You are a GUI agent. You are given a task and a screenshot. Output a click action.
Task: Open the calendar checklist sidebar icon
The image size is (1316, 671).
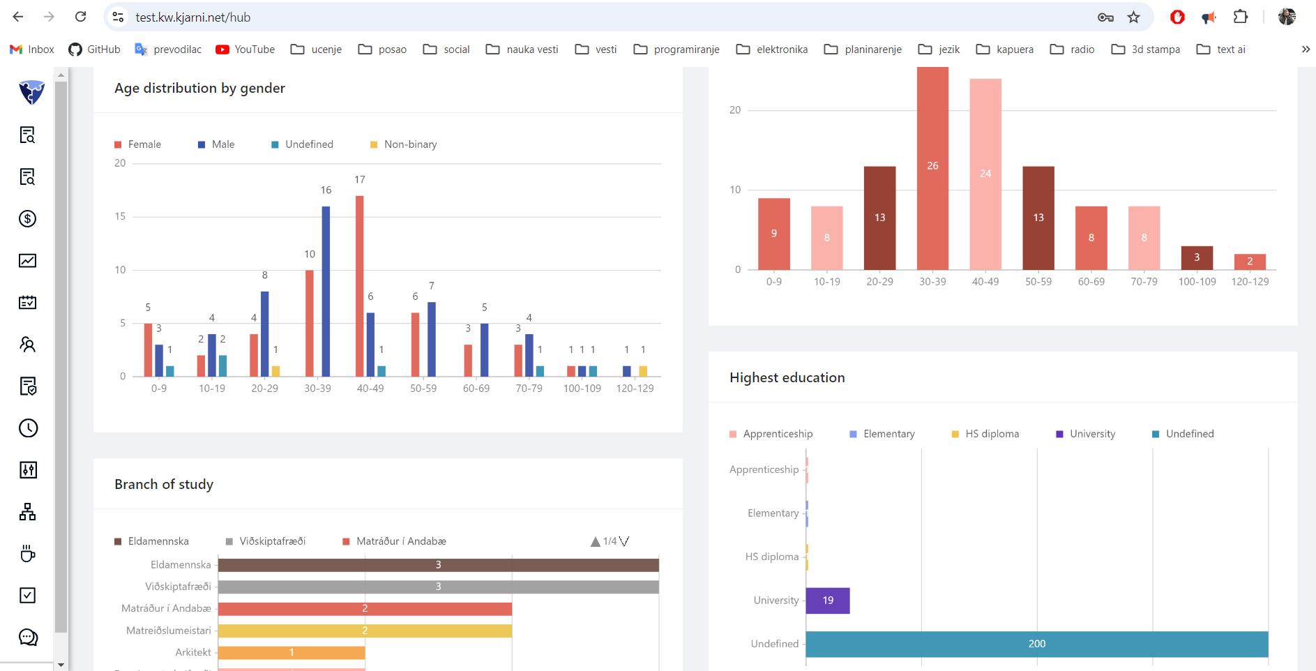27,302
